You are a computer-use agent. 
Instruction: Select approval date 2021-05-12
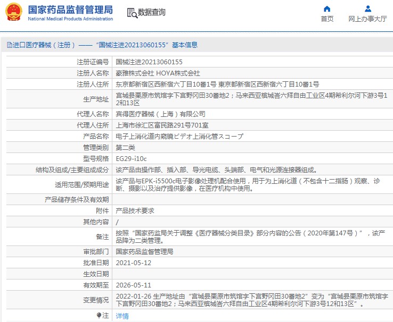(x=134, y=263)
